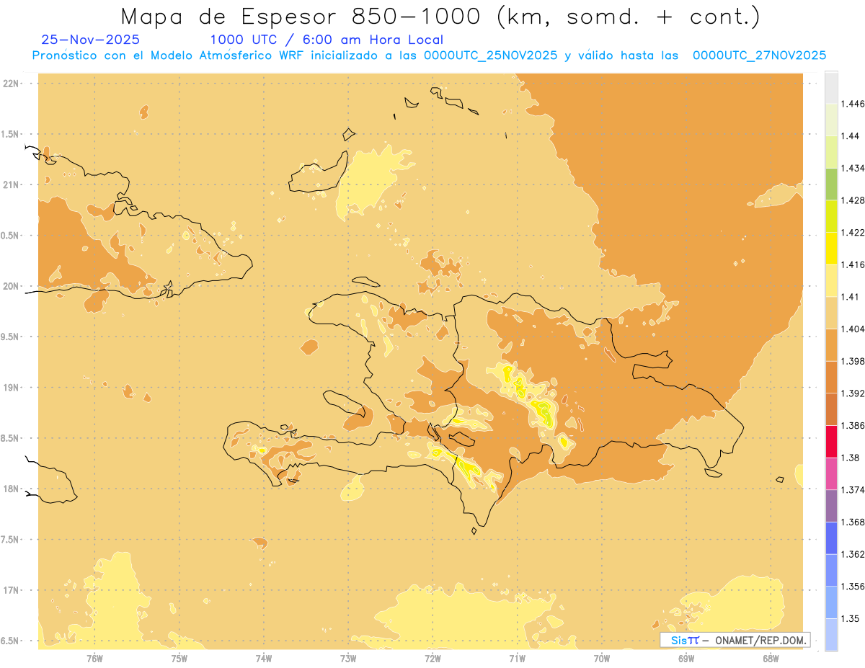The width and height of the screenshot is (865, 668).
Task: Click the '72W' longitude label
Action: pos(432,659)
